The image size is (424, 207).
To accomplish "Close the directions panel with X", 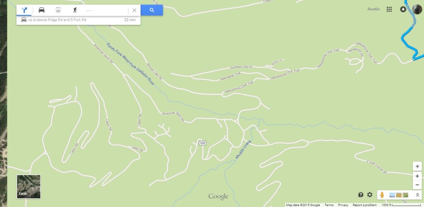I will tap(135, 10).
